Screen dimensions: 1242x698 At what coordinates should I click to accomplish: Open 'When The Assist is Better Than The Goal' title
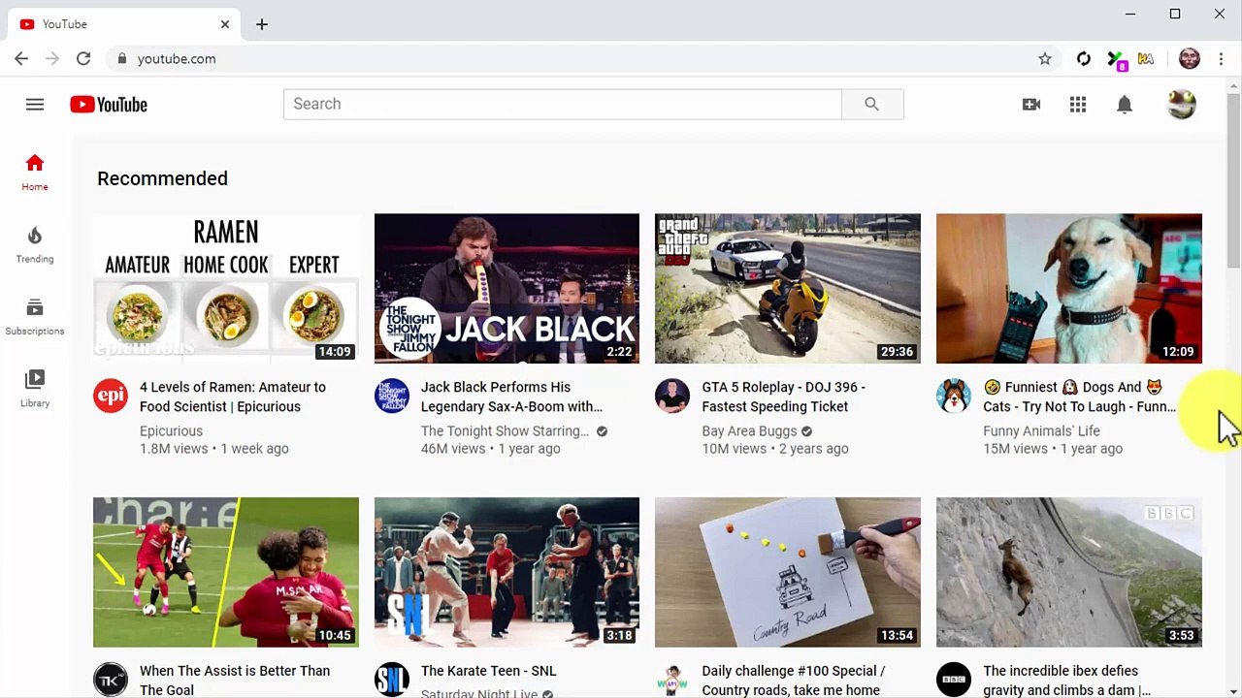235,681
